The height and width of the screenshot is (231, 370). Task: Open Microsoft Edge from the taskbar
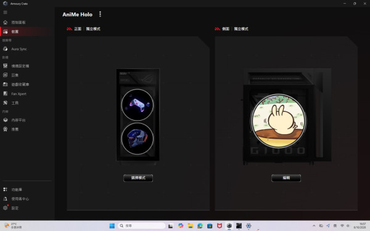(200, 226)
